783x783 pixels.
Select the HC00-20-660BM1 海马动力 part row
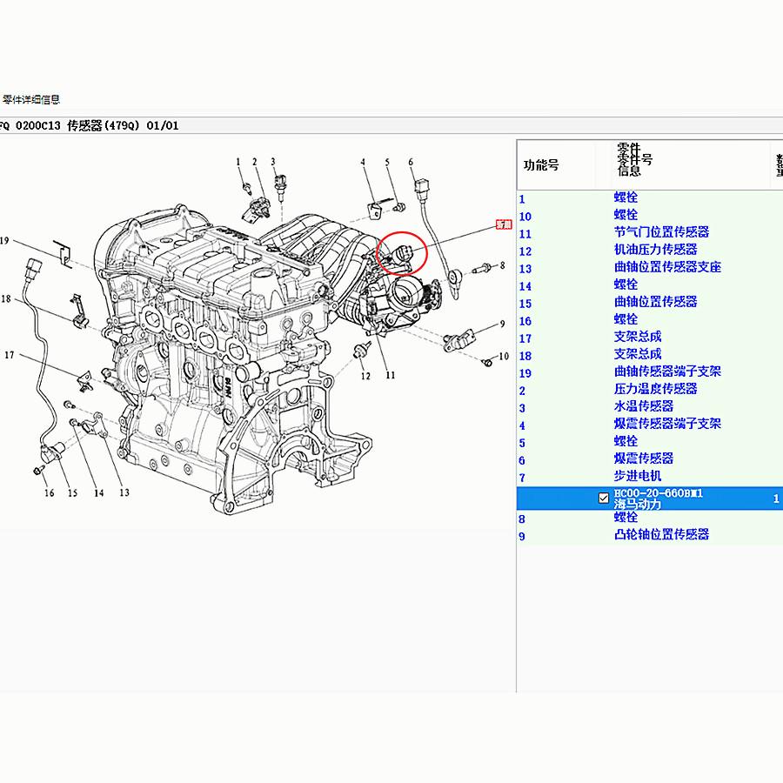click(x=650, y=499)
